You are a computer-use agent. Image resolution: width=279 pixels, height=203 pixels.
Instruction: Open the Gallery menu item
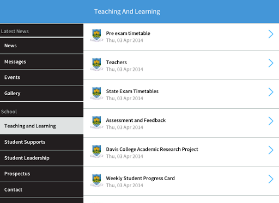tap(41, 94)
